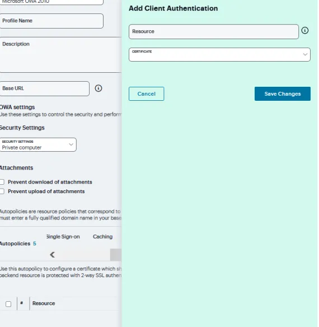This screenshot has width=319, height=327.
Task: Click the left arrow in the autopolicies tab scroller
Action: click(53, 255)
